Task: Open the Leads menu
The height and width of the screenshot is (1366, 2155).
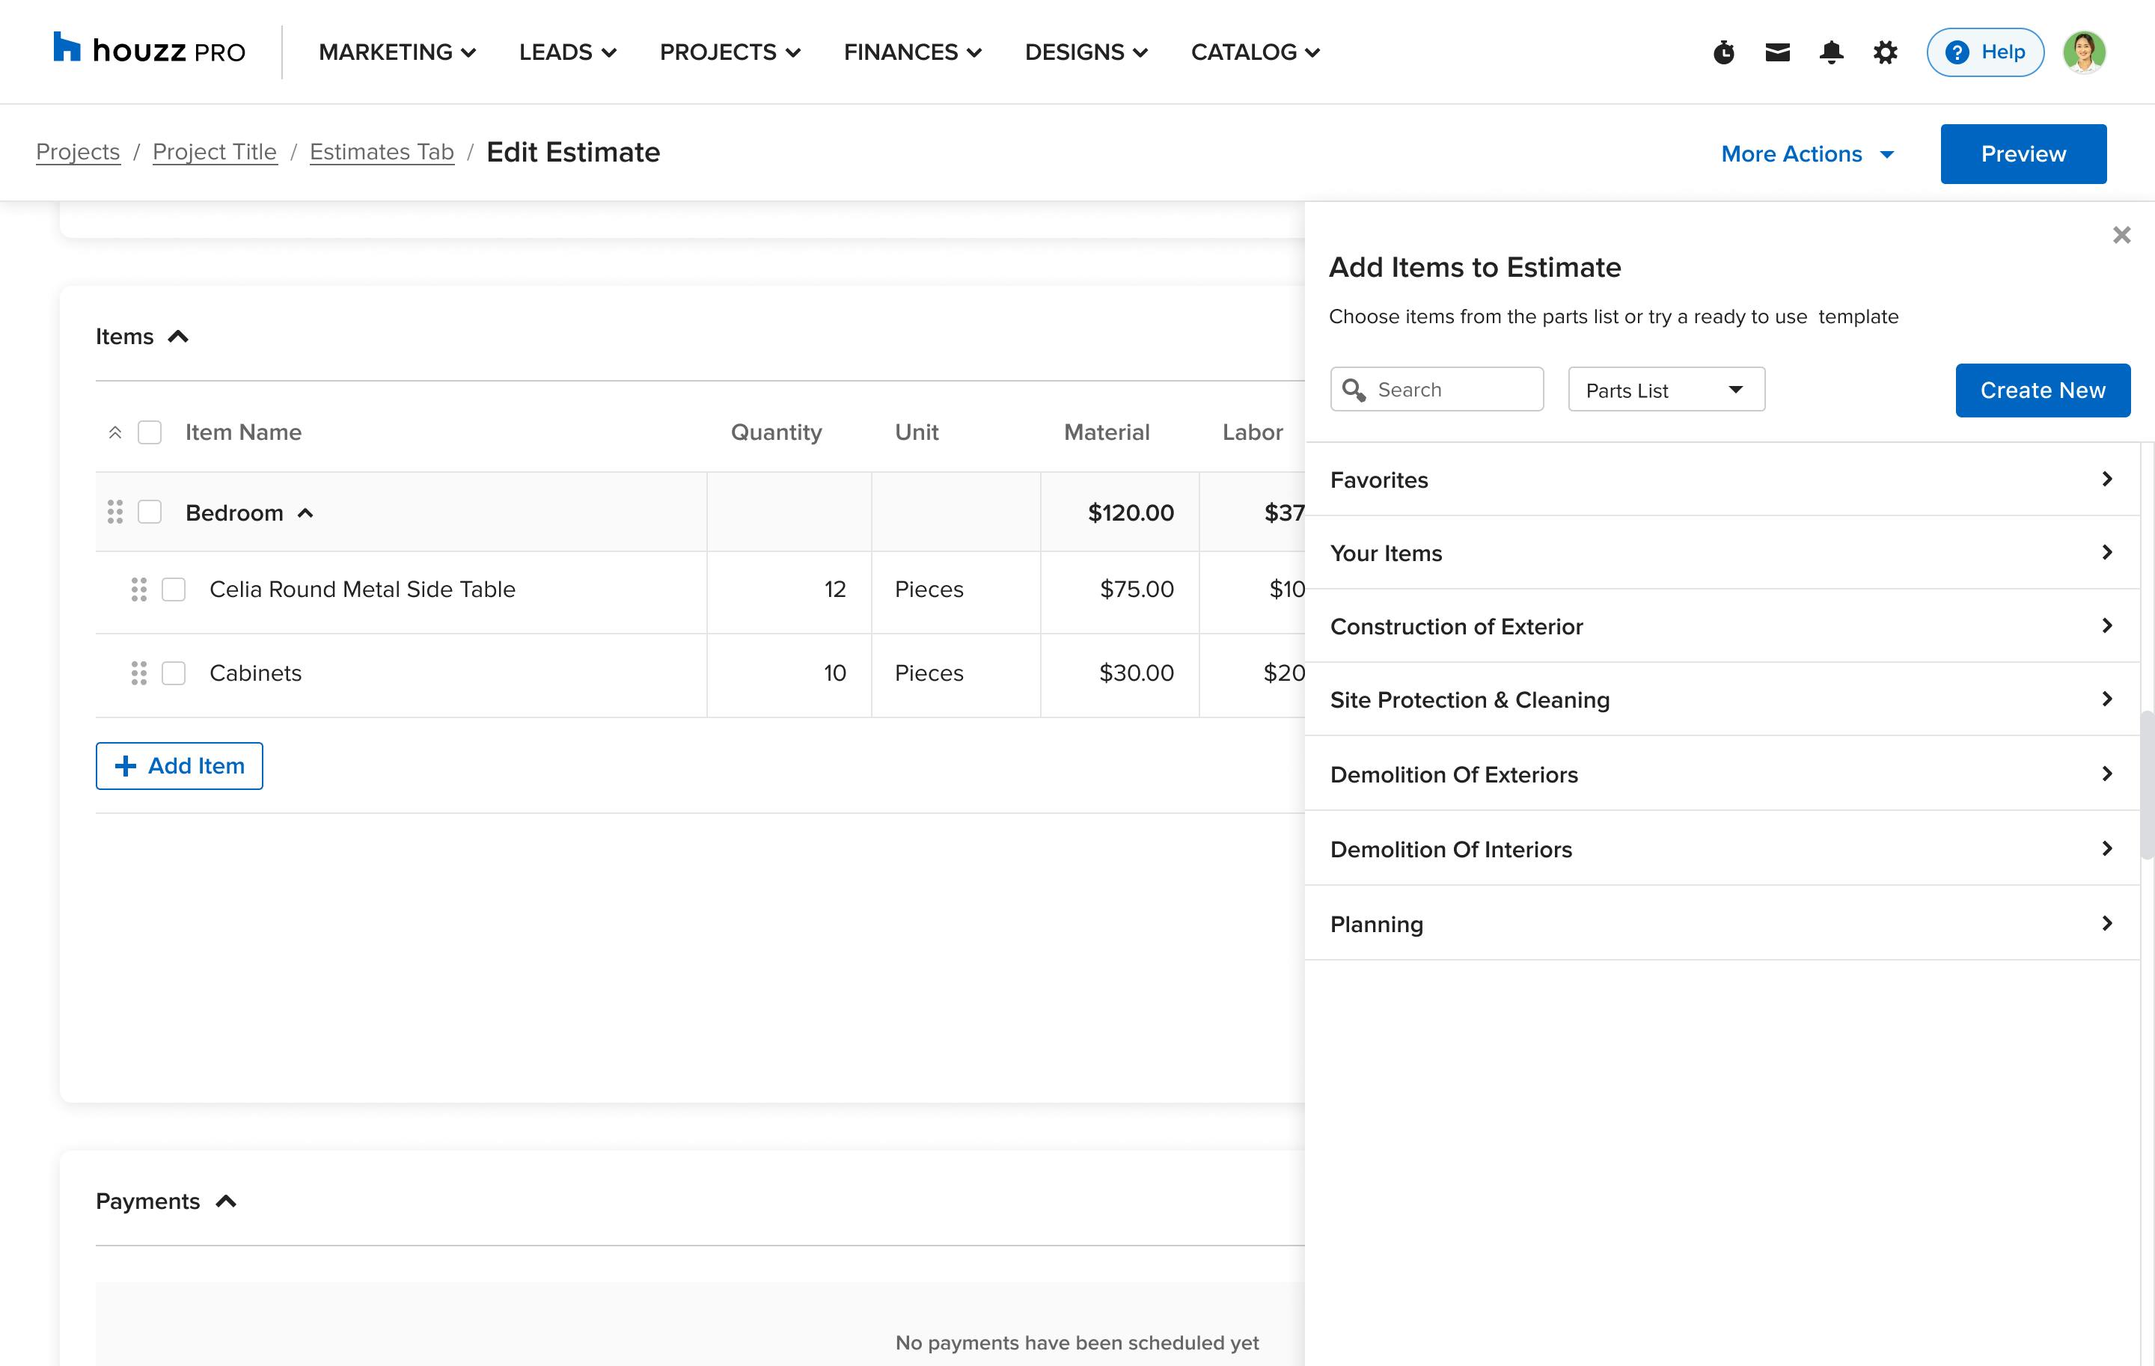Action: (567, 52)
